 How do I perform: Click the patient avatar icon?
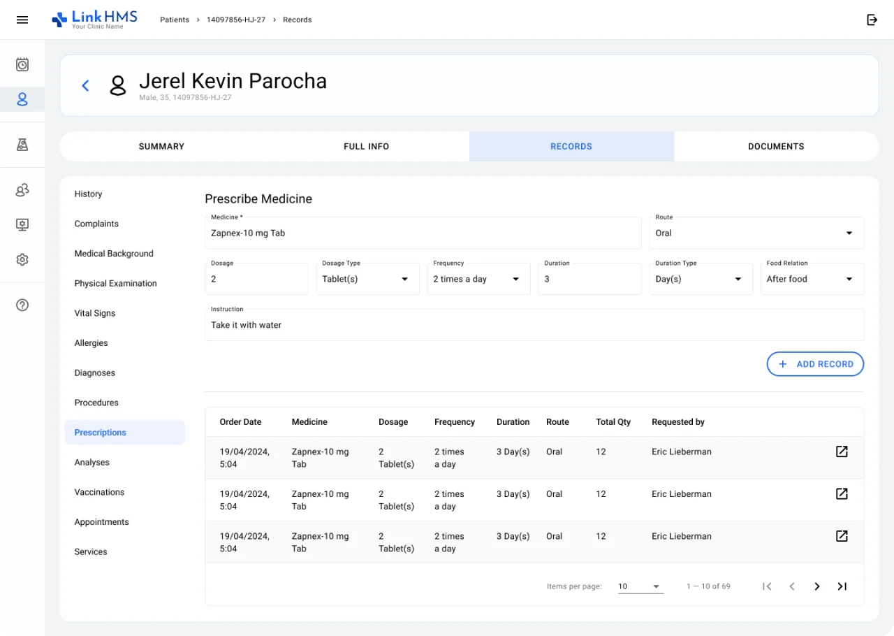tap(118, 85)
